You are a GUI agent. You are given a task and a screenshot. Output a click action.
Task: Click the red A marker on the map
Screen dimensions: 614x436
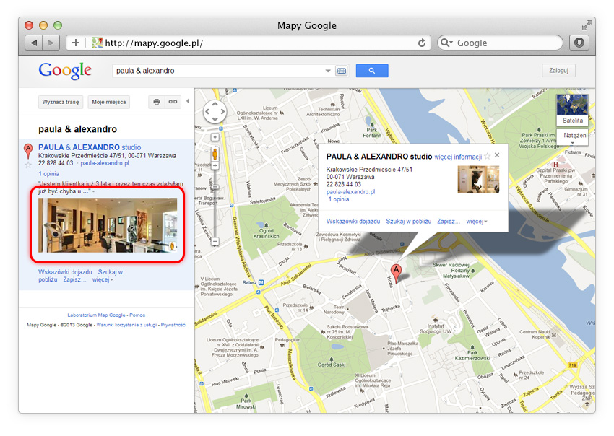coord(397,273)
